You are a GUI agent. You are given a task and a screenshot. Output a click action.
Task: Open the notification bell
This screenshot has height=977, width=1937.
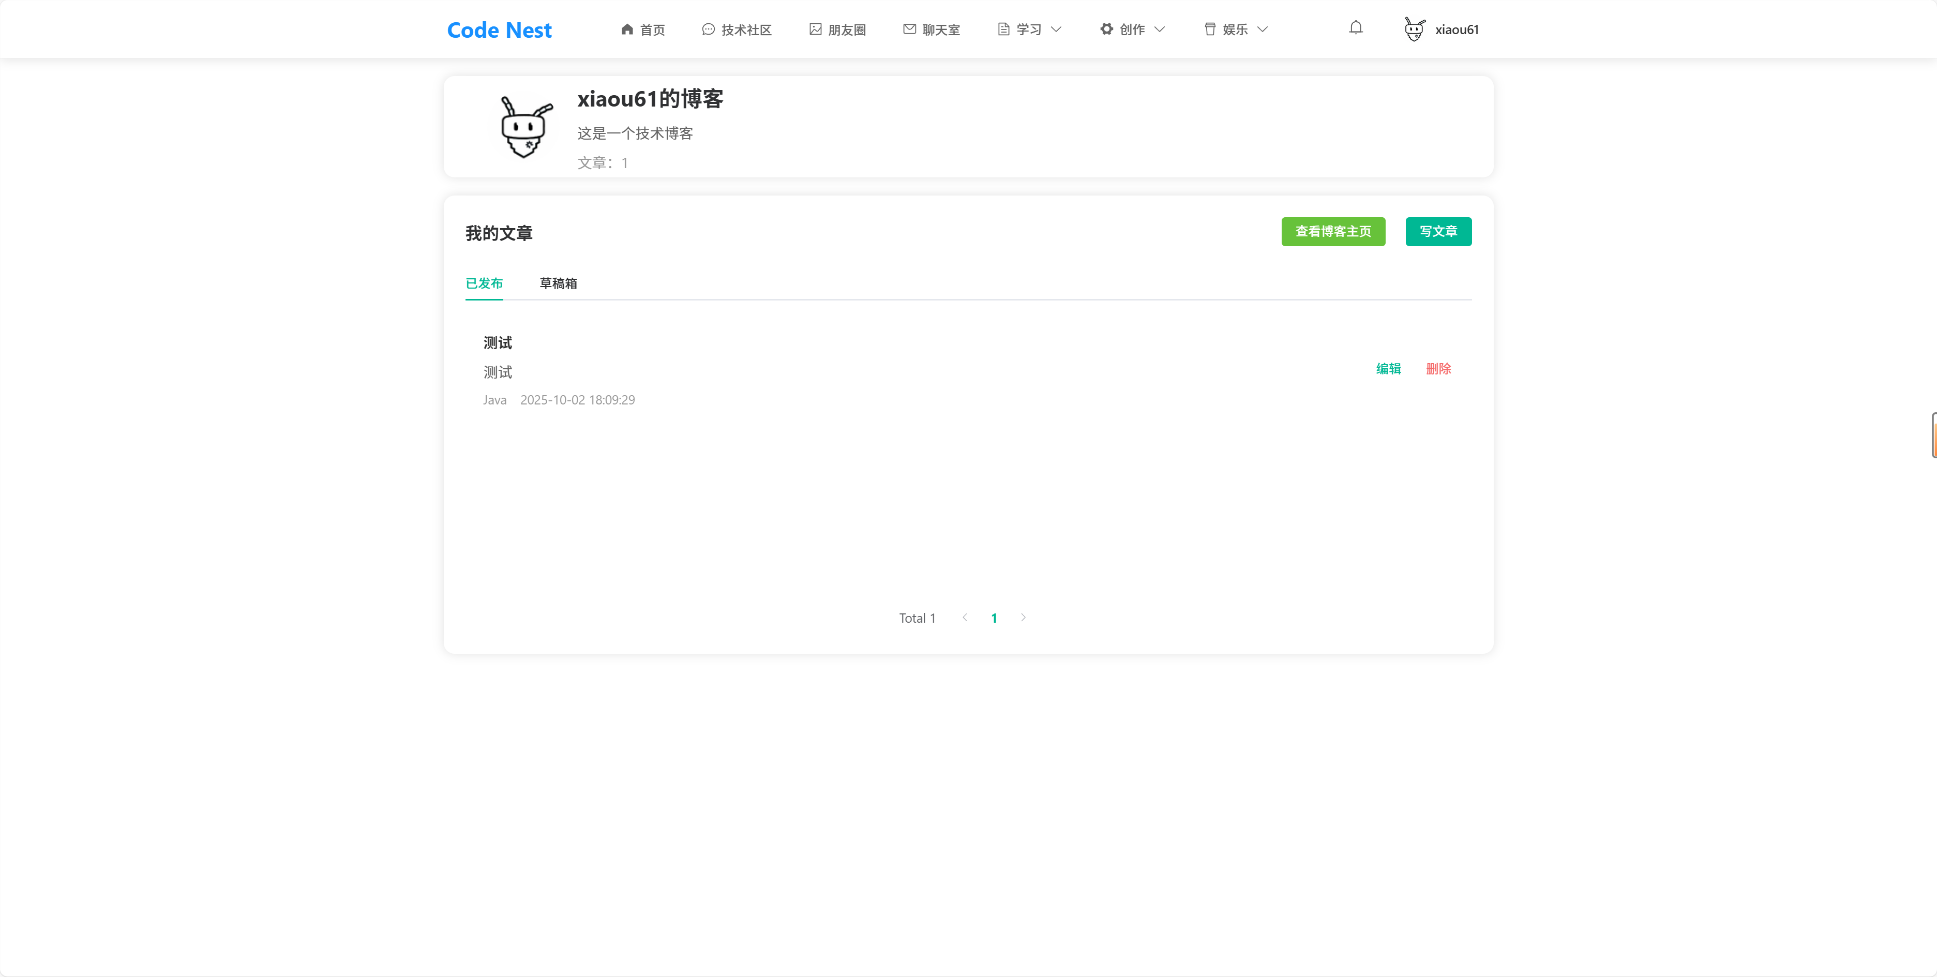coord(1356,28)
